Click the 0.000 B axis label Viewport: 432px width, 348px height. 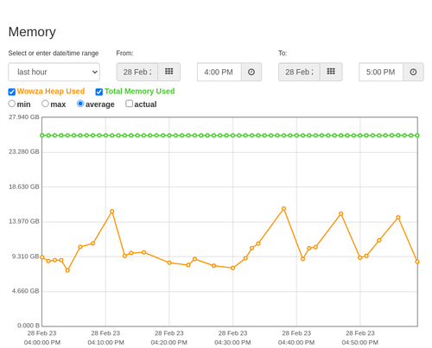(x=29, y=326)
